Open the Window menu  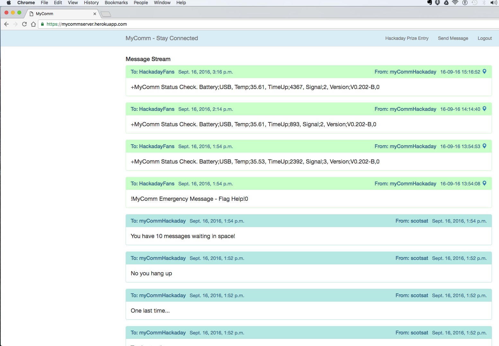pyautogui.click(x=162, y=3)
